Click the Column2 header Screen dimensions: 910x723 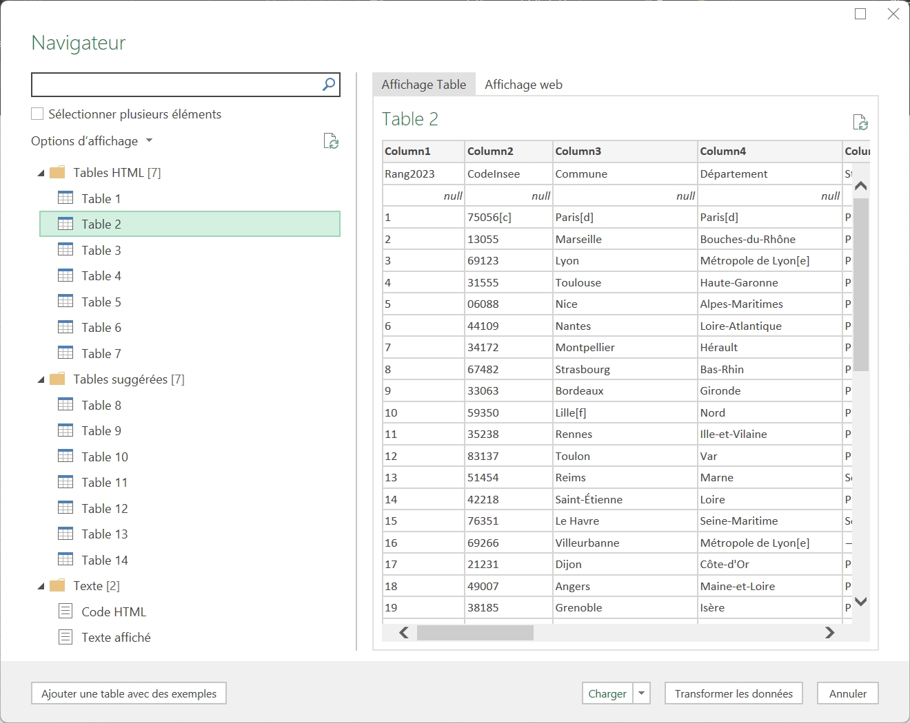coord(509,151)
